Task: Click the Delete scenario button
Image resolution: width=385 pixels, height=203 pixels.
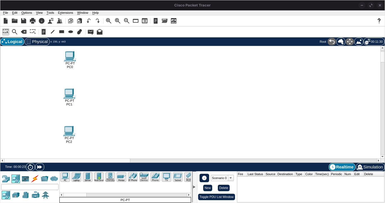Action: click(x=224, y=188)
